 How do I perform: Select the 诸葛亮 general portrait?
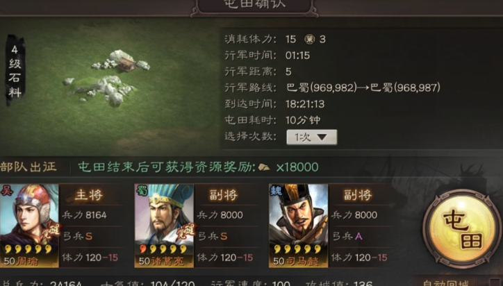pyautogui.click(x=164, y=226)
